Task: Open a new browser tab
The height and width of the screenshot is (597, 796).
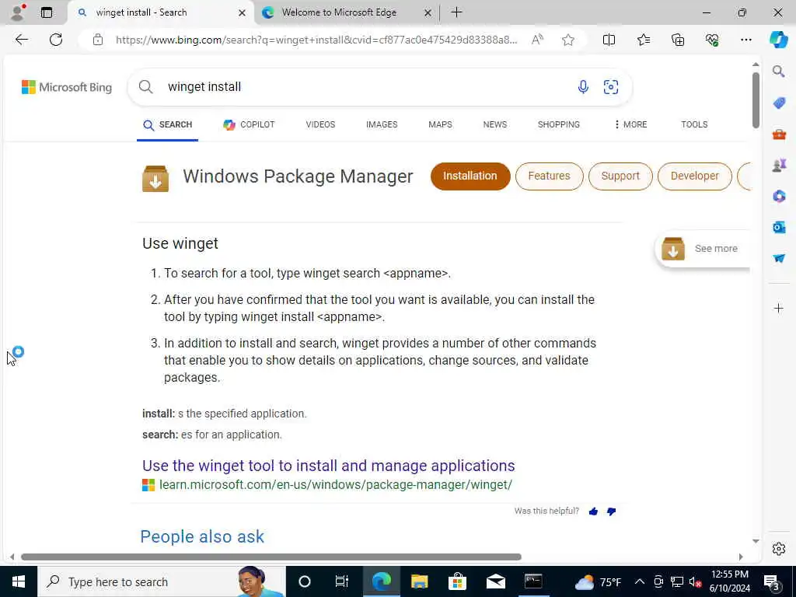Action: point(457,12)
